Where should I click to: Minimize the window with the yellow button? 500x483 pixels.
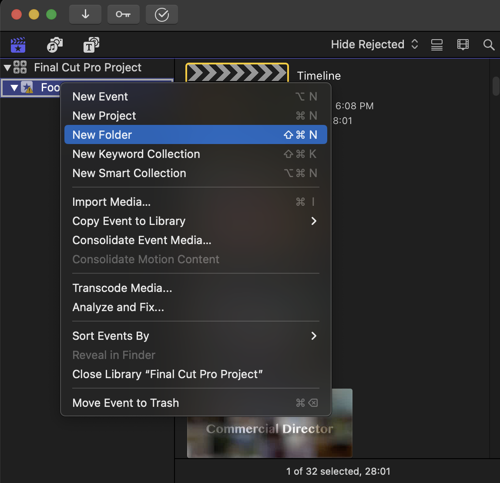(x=34, y=15)
